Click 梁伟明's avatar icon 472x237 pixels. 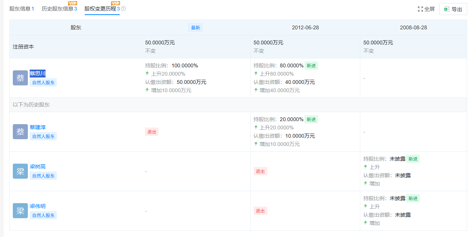click(x=20, y=211)
